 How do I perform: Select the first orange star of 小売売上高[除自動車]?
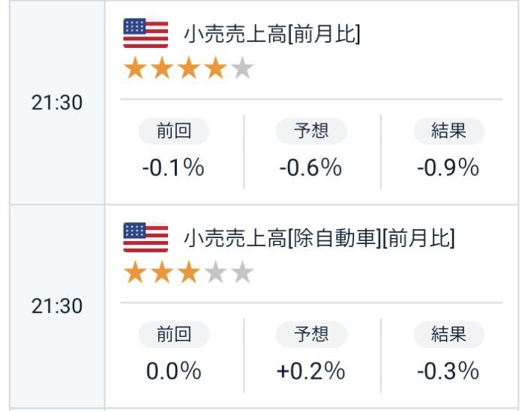(135, 272)
